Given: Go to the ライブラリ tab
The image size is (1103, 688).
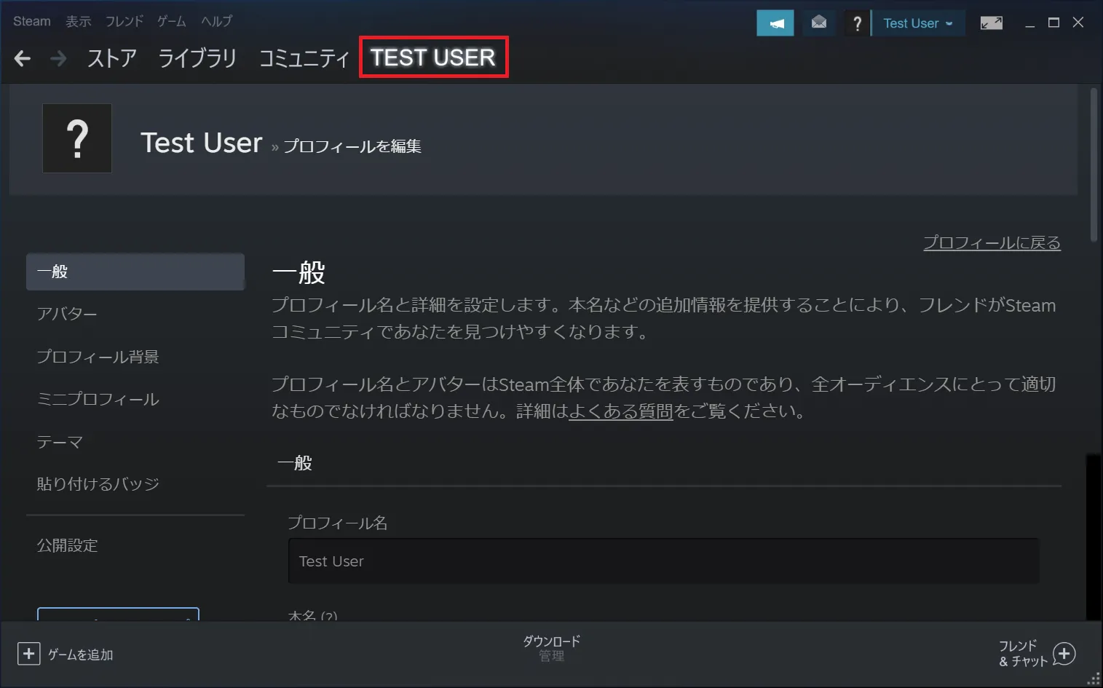Looking at the screenshot, I should click(198, 58).
